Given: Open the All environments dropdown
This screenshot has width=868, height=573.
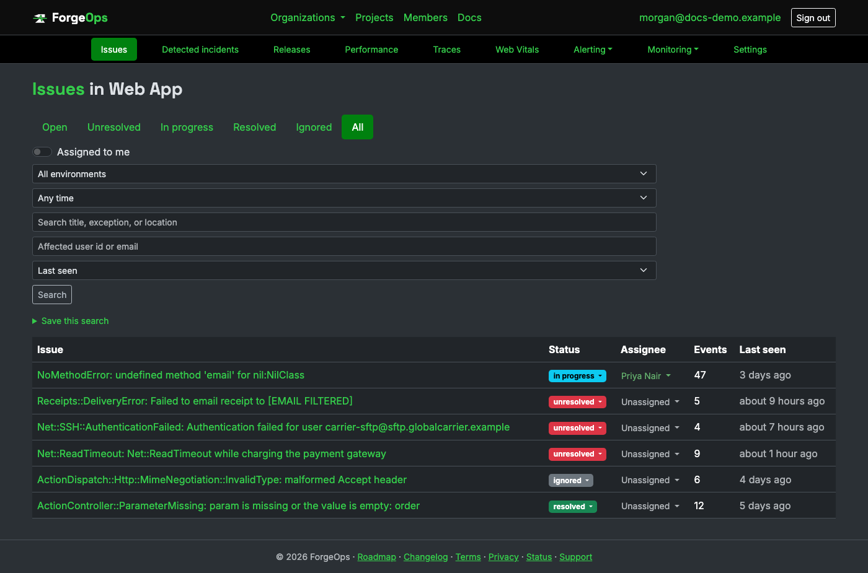Looking at the screenshot, I should coord(344,174).
